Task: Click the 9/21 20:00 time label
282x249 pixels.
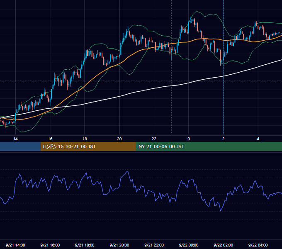Action: (x=119, y=245)
